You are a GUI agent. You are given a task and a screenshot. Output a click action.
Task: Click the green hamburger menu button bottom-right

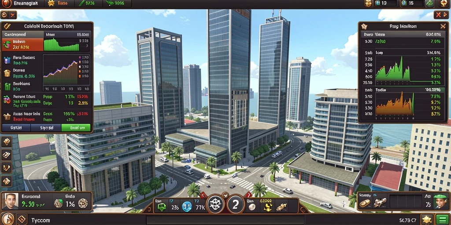click(x=442, y=220)
